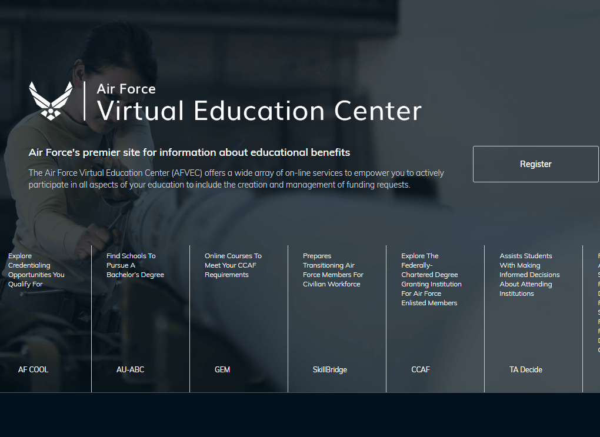Click 'Online Courses To Meet Your CCAF Requirements'
Viewport: 600px width, 437px height.
click(x=233, y=265)
